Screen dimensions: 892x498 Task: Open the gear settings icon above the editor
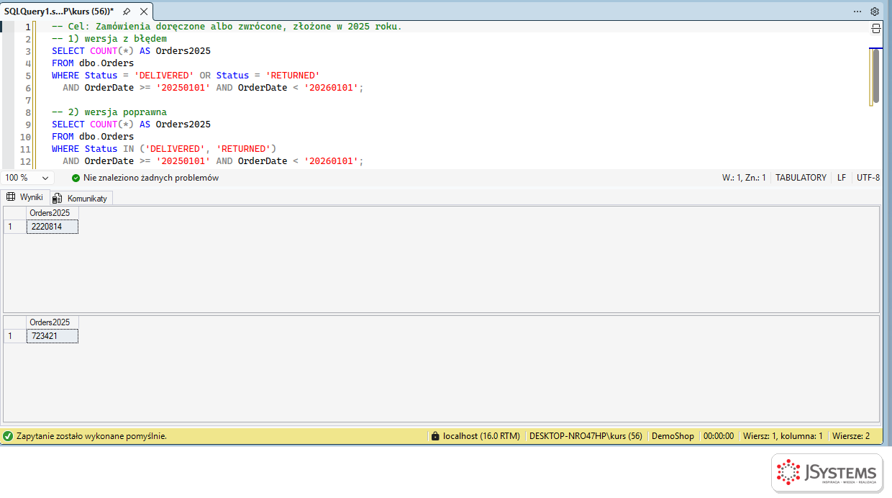pyautogui.click(x=875, y=12)
